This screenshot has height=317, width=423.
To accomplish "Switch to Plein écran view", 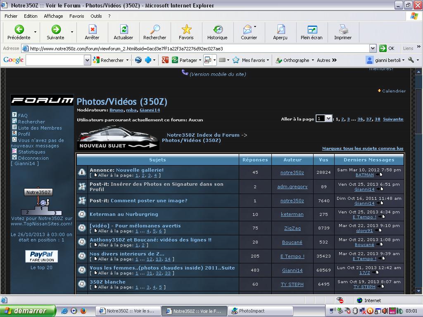I will click(311, 29).
